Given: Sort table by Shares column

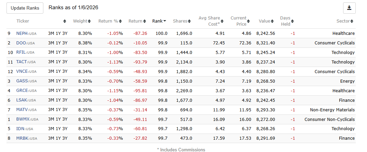Looking at the screenshot, I should tap(182, 21).
